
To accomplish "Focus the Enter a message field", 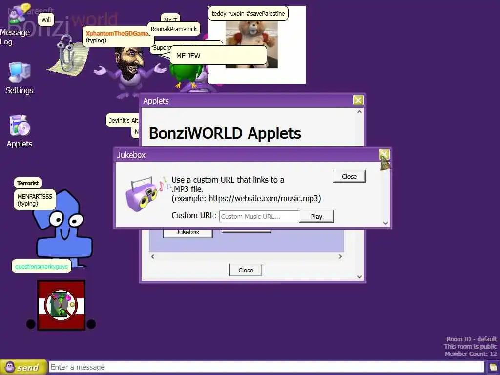I will (x=267, y=367).
